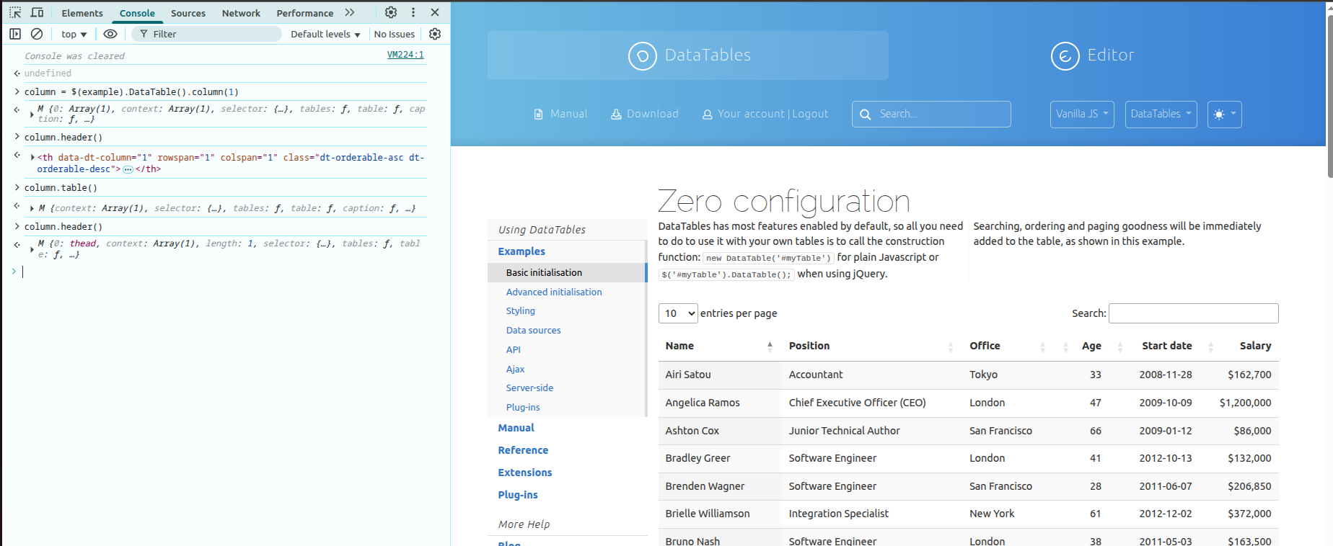Open the top JavaScript context dropdown
The image size is (1333, 546).
tap(74, 34)
